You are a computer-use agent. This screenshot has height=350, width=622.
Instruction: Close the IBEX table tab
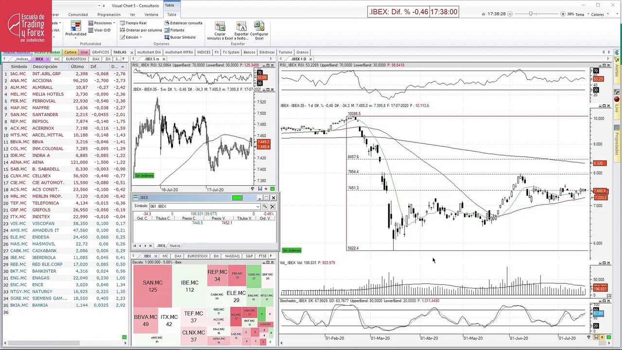47,59
